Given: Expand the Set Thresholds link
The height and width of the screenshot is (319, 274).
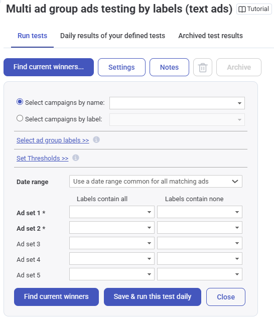Looking at the screenshot, I should pyautogui.click(x=42, y=158).
